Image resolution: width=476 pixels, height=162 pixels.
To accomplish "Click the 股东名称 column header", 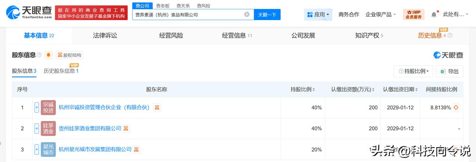I will pyautogui.click(x=157, y=90).
